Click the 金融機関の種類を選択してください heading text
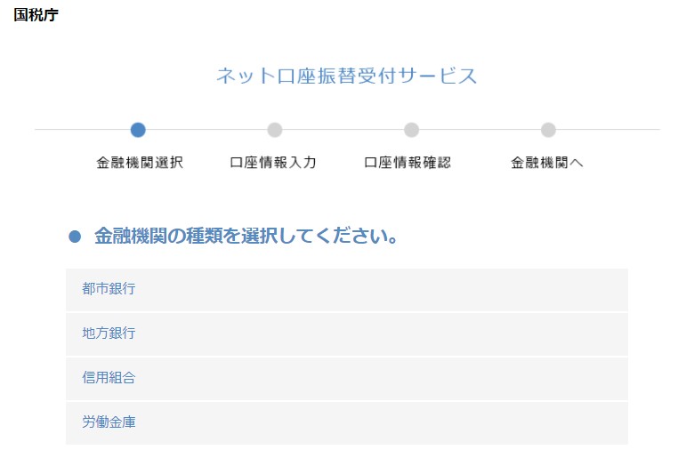This screenshot has width=686, height=474. [246, 237]
